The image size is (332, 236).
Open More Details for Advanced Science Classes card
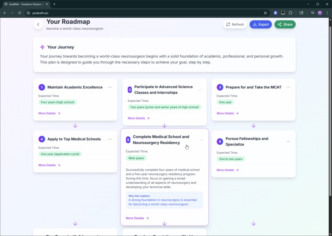click(x=139, y=118)
